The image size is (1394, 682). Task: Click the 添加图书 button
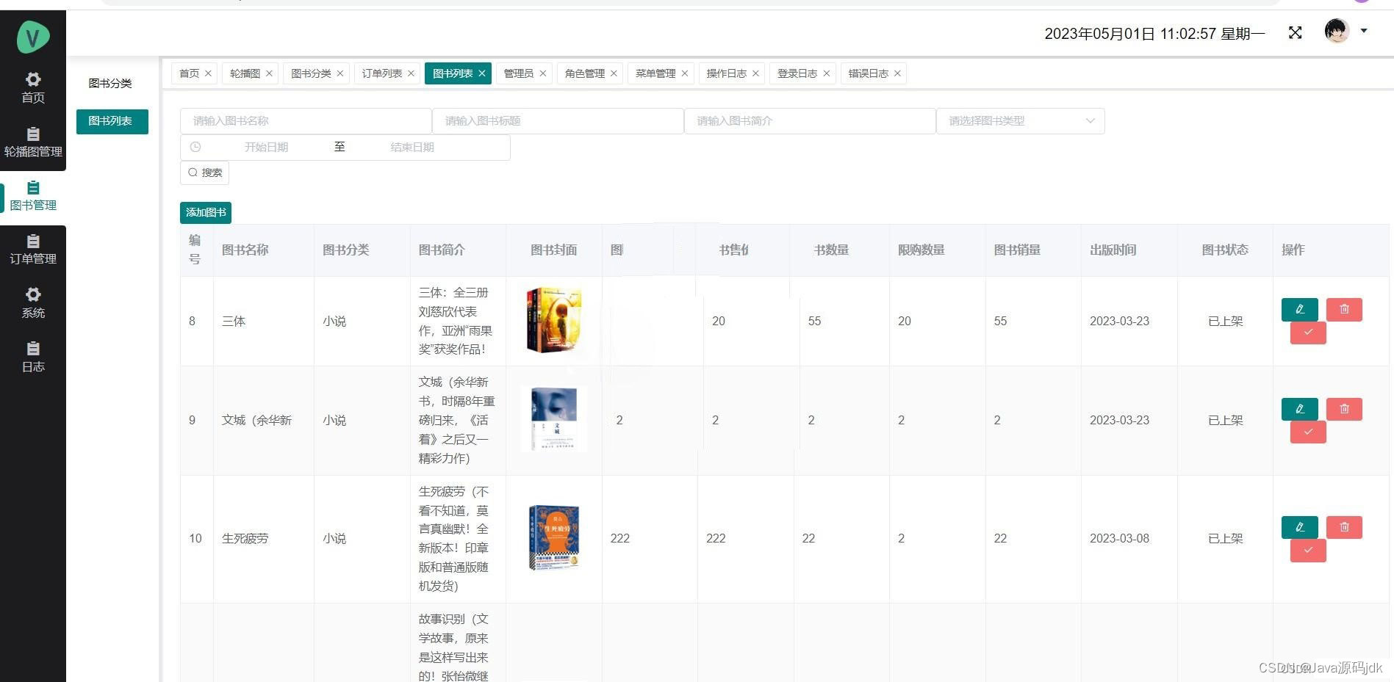click(206, 212)
